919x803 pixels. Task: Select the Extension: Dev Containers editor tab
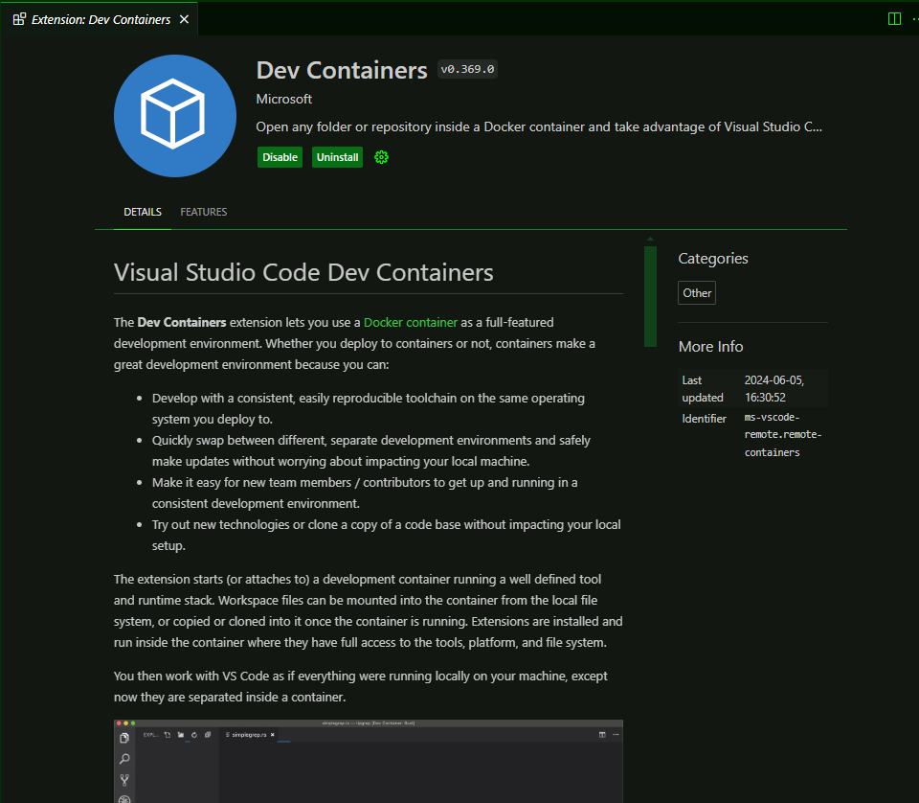(99, 19)
